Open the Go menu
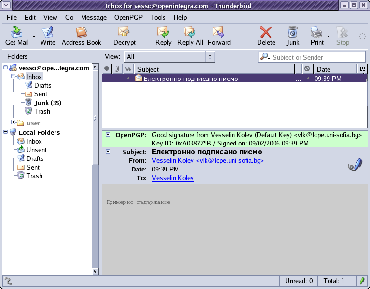 (69, 18)
